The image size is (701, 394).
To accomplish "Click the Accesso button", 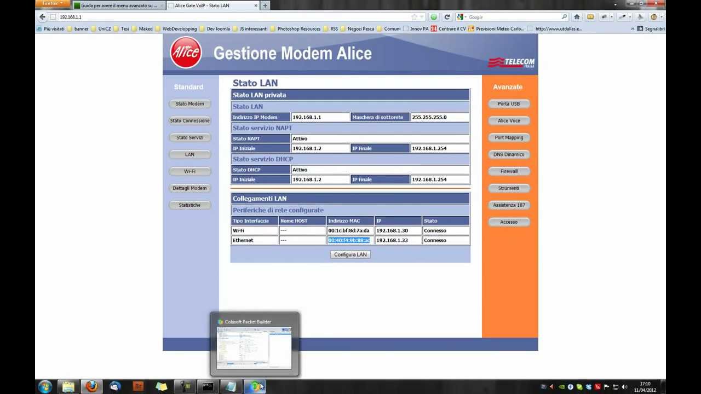I will [x=509, y=222].
